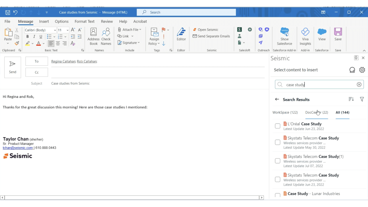Click Send Separate Emails
The width and height of the screenshot is (368, 207).
(211, 36)
